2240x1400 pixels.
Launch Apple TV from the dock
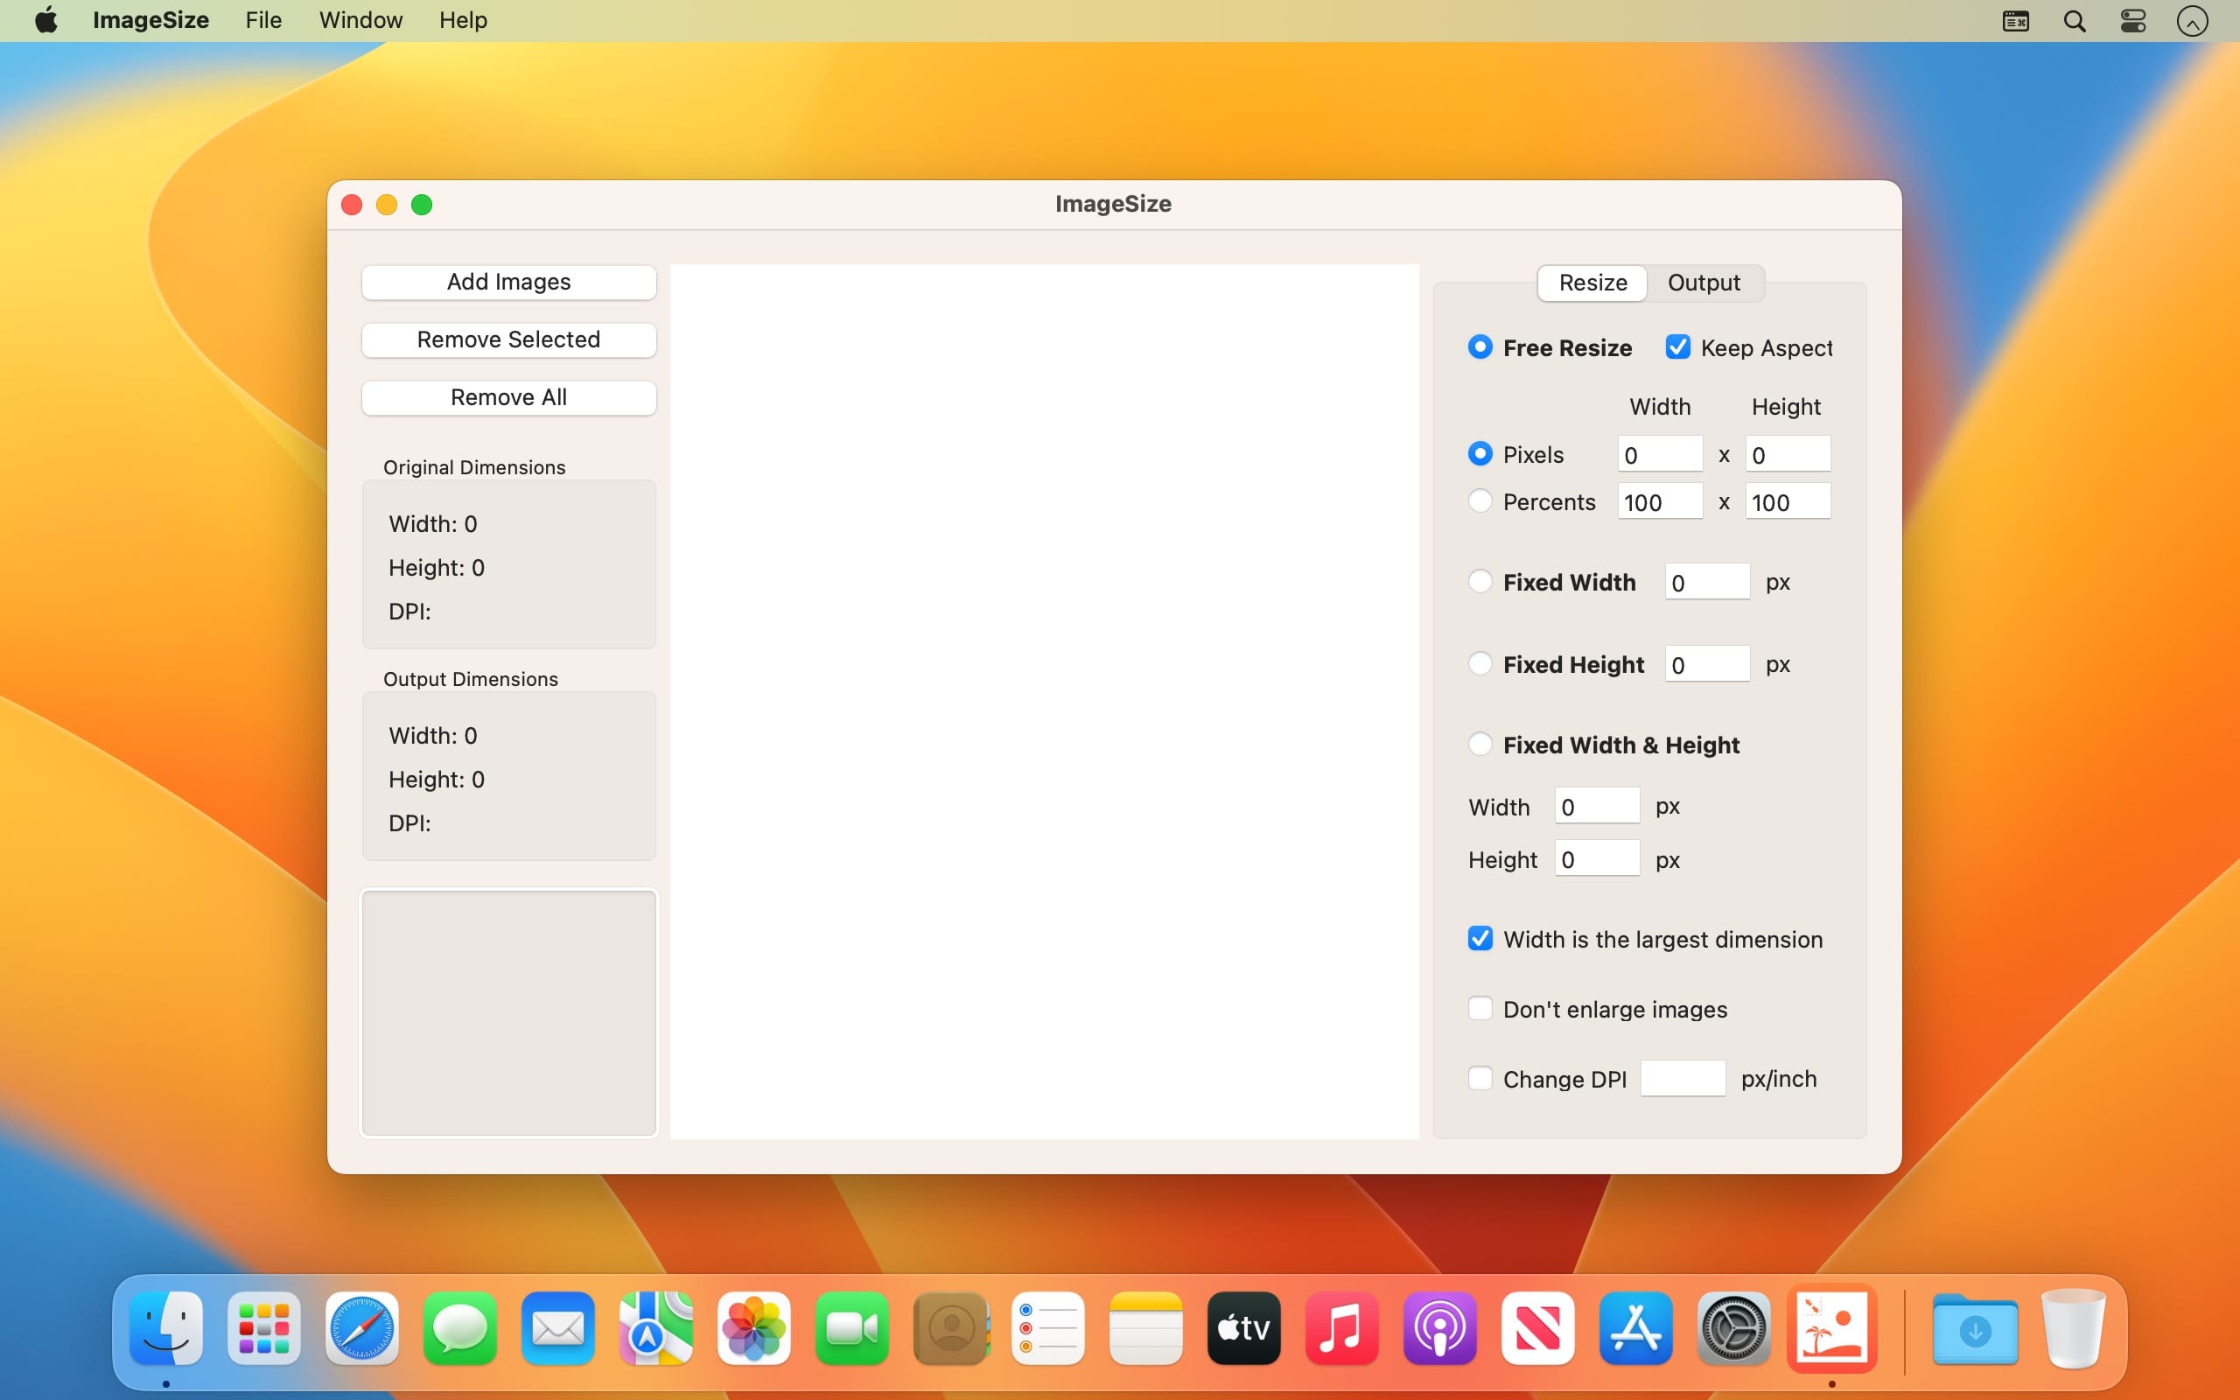click(x=1244, y=1327)
